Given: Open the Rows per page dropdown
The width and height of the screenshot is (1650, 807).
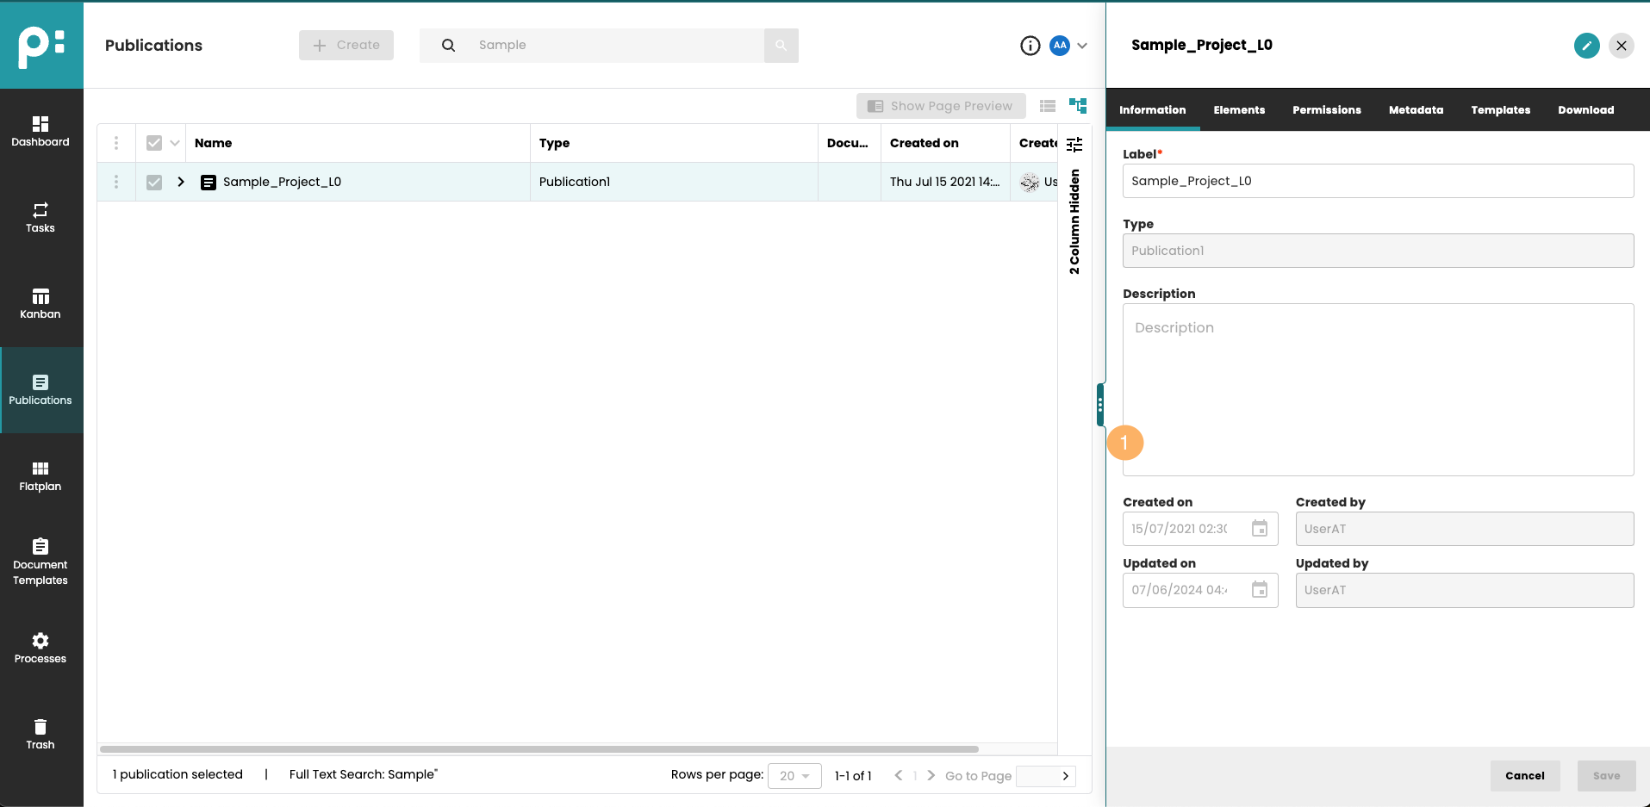Looking at the screenshot, I should [794, 776].
